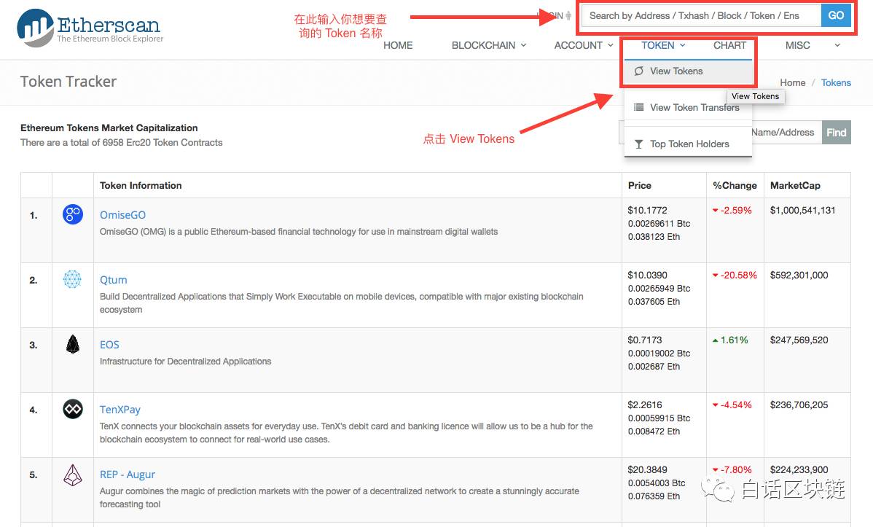
Task: Click the Token Information column header
Action: 141,186
